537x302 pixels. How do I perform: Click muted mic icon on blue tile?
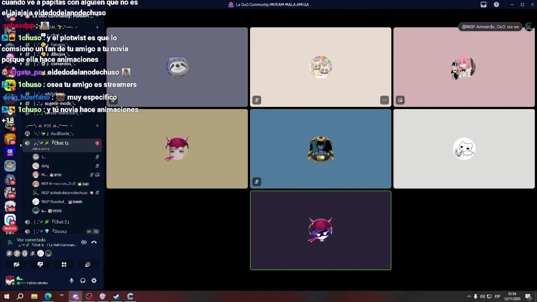click(x=257, y=182)
